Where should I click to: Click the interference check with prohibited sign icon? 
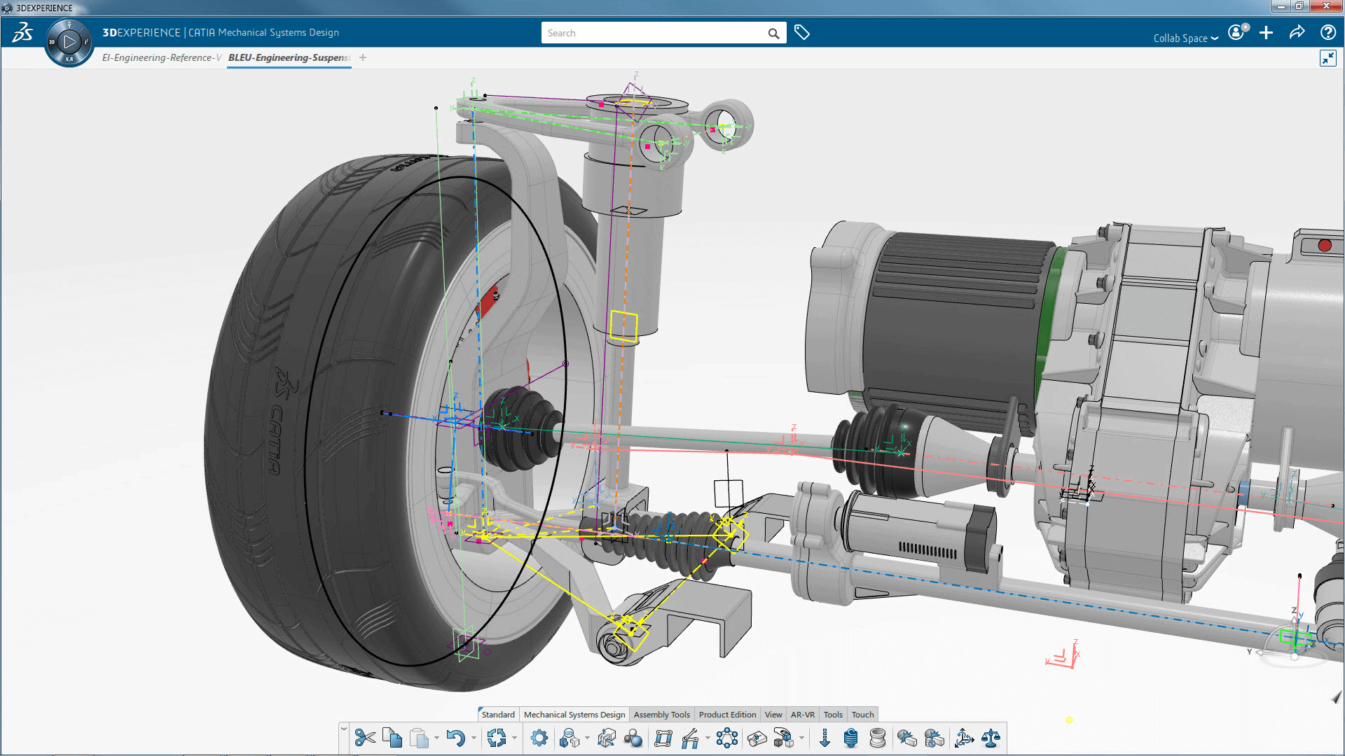tap(934, 738)
